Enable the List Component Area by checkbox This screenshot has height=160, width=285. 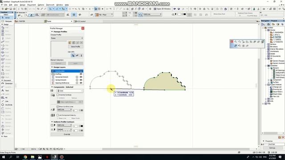(x=57, y=115)
